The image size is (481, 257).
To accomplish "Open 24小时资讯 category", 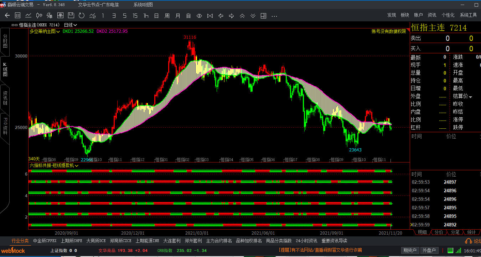I will 306,241.
